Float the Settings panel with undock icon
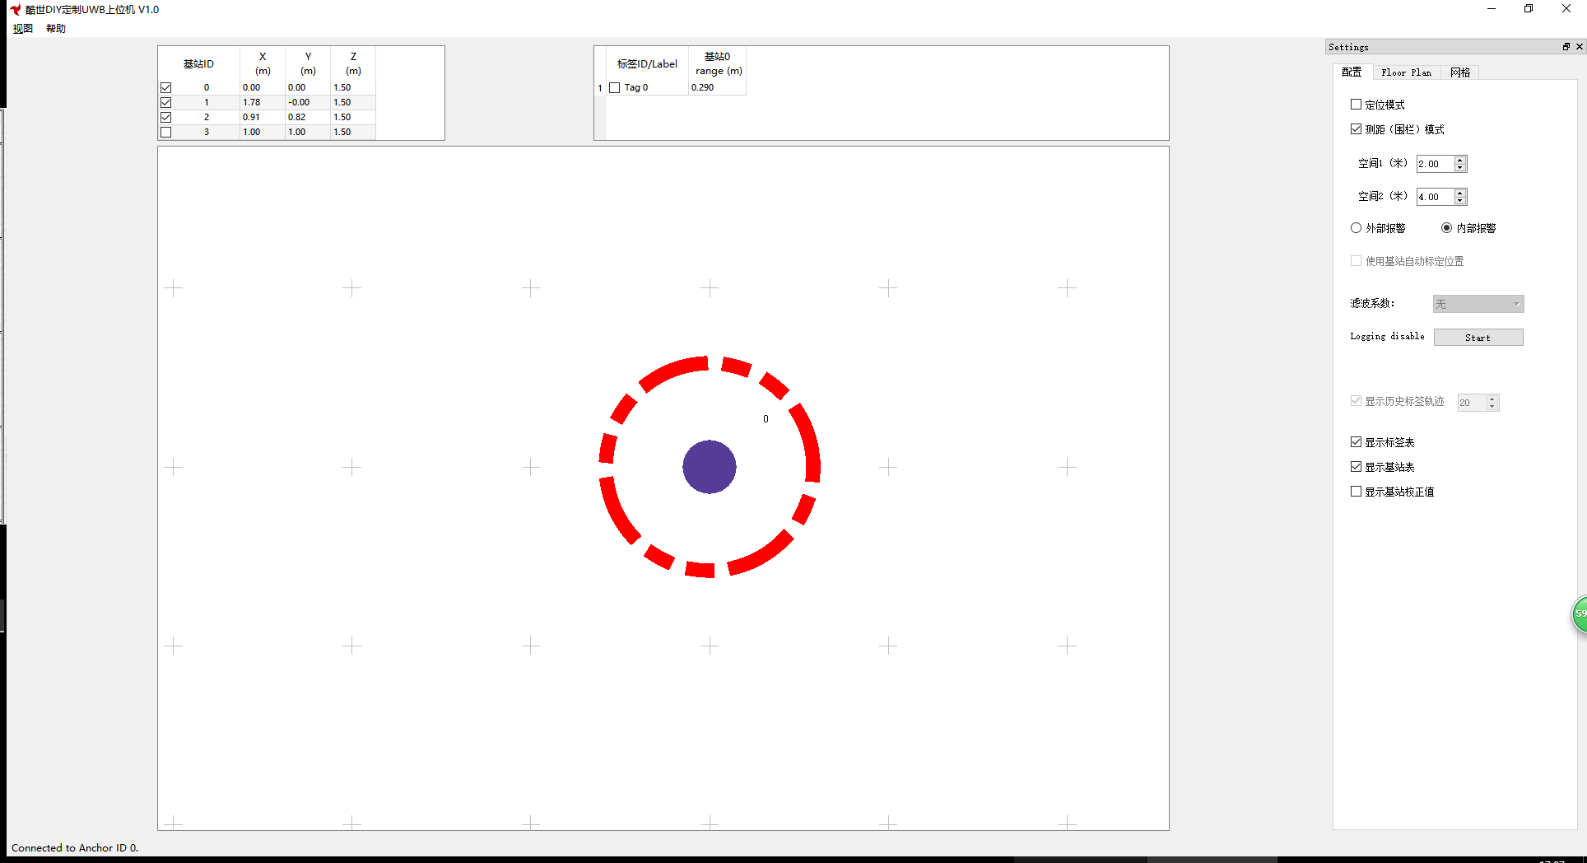This screenshot has width=1587, height=863. [1566, 47]
